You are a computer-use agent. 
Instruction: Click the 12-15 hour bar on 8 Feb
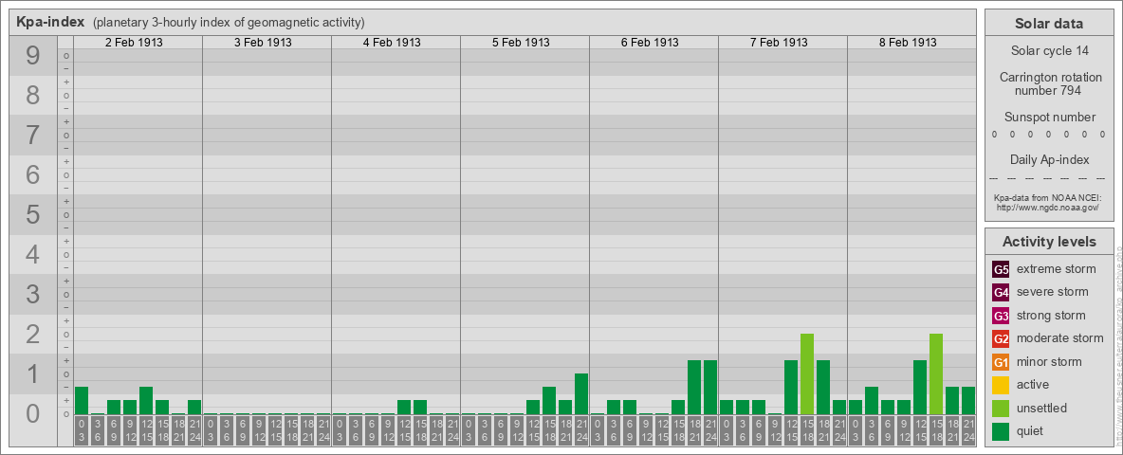tap(920, 387)
